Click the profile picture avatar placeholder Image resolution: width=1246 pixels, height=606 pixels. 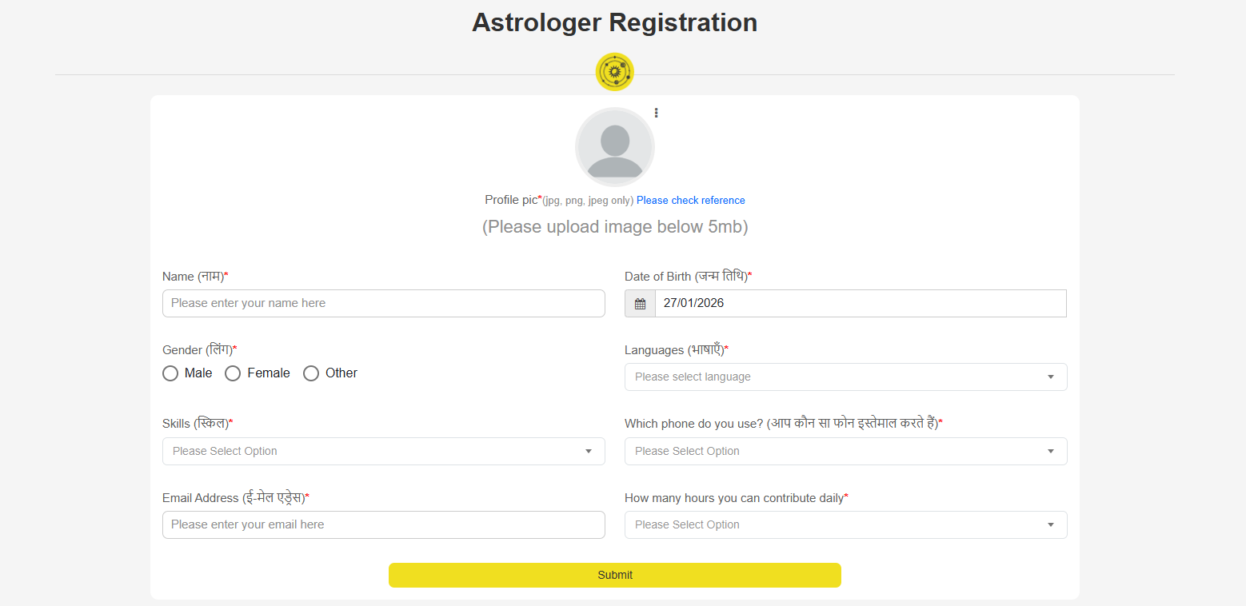click(614, 147)
